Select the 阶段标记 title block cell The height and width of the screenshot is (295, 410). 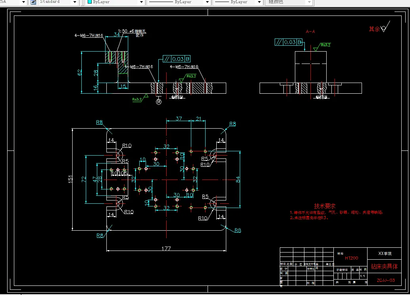(342, 270)
